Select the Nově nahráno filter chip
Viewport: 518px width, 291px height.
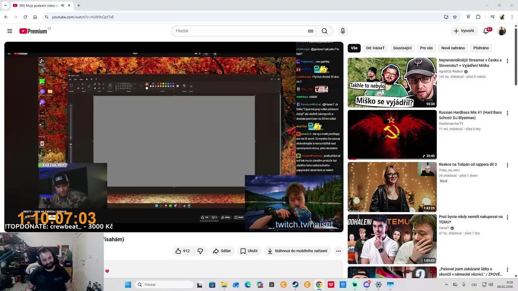coord(453,48)
